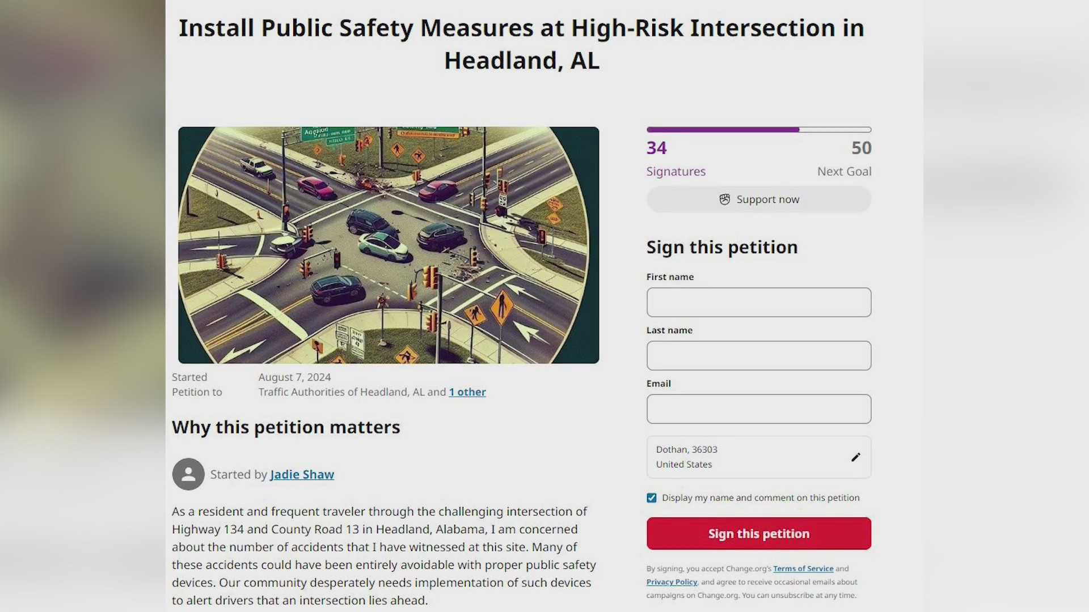Select the 'Why this petition matters' heading
This screenshot has width=1089, height=612.
point(286,427)
